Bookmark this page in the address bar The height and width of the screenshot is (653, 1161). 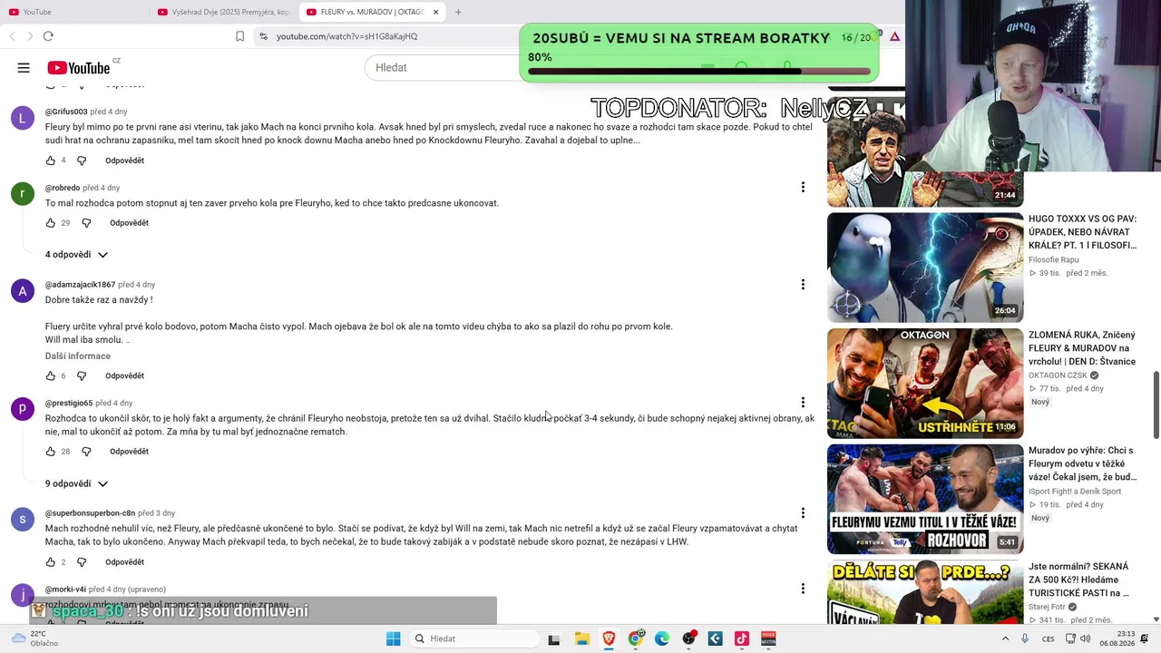(239, 36)
